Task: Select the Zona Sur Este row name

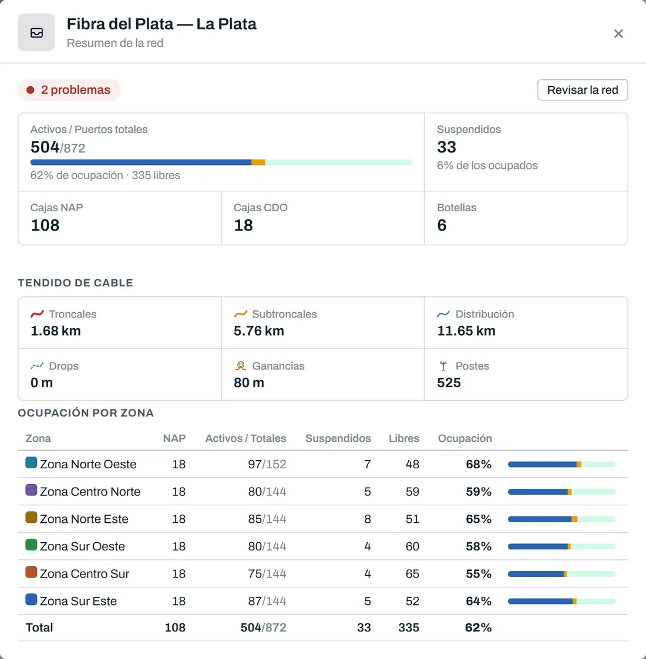Action: [78, 601]
